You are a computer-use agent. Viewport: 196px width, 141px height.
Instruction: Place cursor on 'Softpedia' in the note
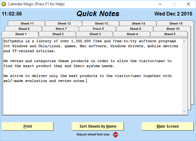pyautogui.click(x=13, y=41)
